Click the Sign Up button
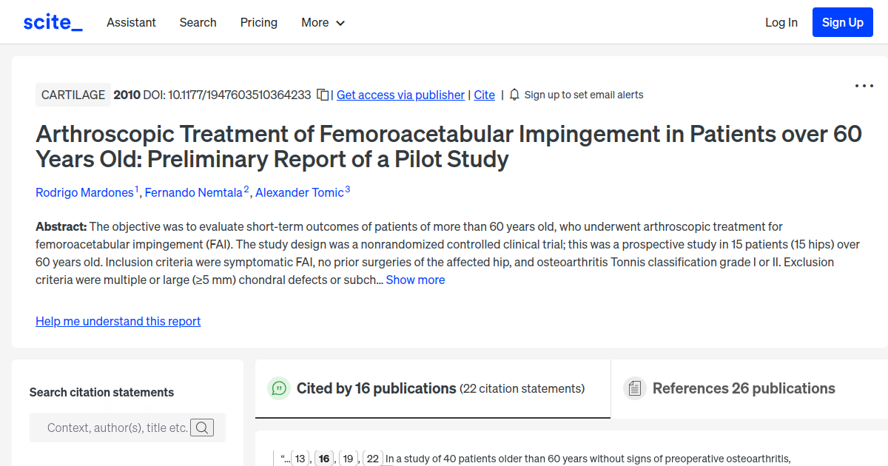The width and height of the screenshot is (888, 466). click(842, 21)
